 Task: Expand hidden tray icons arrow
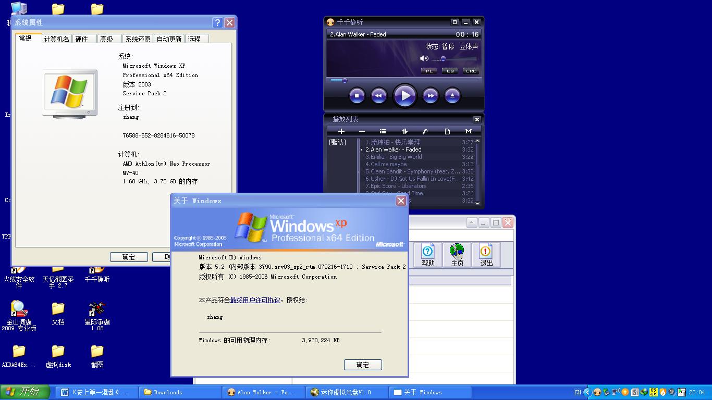588,392
